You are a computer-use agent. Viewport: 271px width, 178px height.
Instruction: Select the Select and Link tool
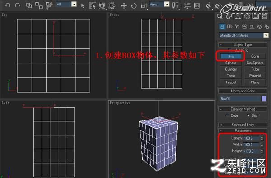29,5
